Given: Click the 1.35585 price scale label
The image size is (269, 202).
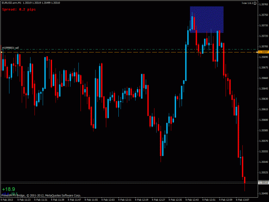Looking at the screenshot, I should [264, 131].
